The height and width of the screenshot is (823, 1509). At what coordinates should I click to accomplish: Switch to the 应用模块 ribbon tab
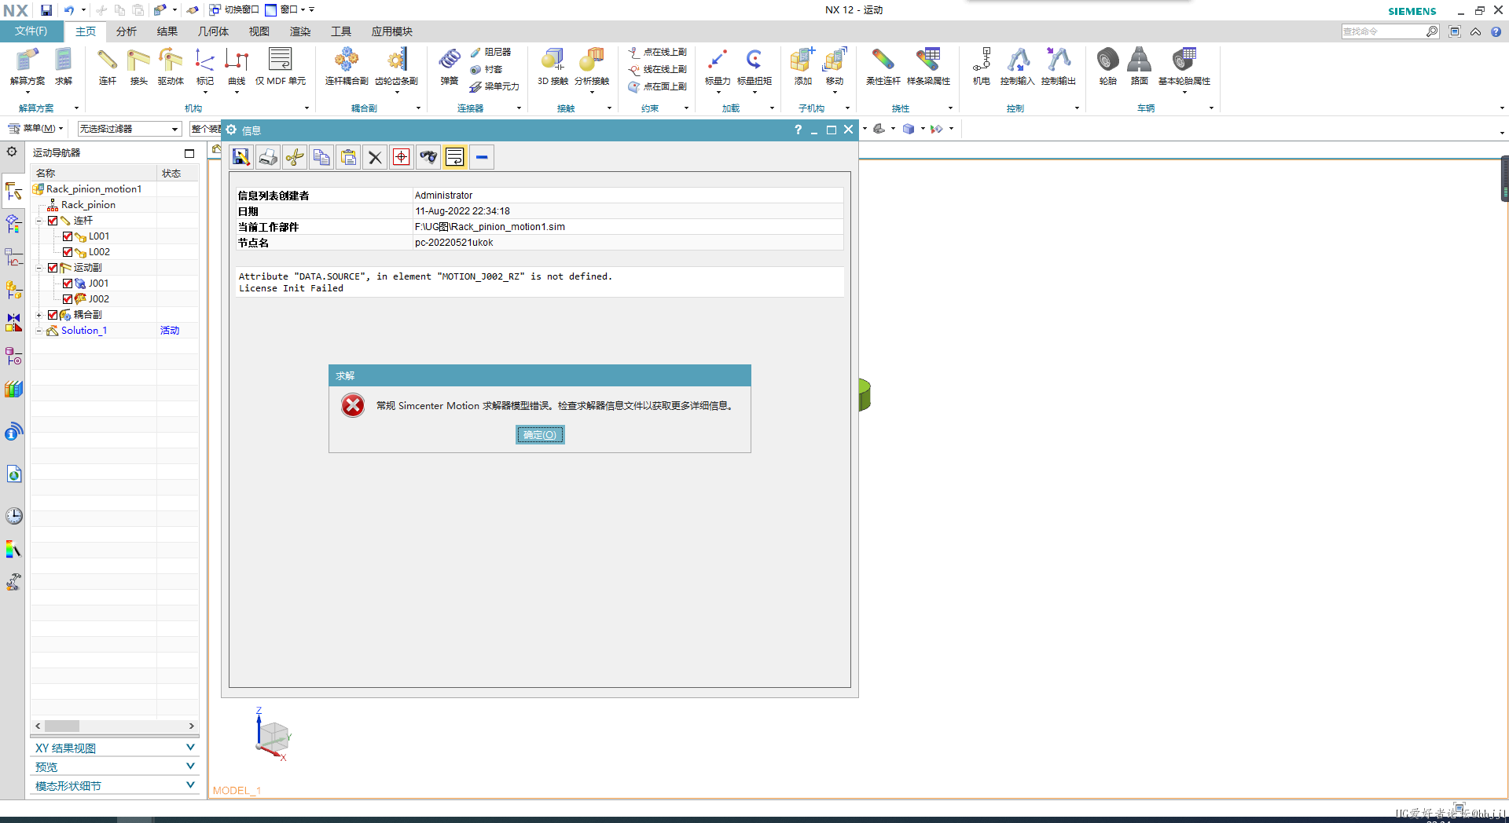(391, 31)
